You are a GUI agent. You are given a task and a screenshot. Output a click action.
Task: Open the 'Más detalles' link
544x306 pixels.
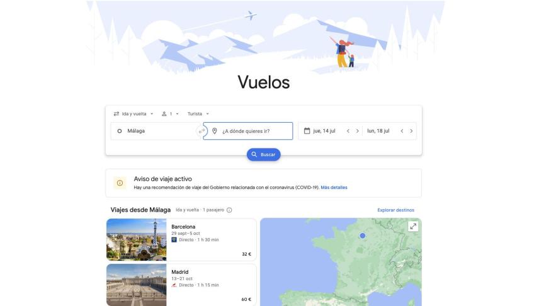(334, 188)
